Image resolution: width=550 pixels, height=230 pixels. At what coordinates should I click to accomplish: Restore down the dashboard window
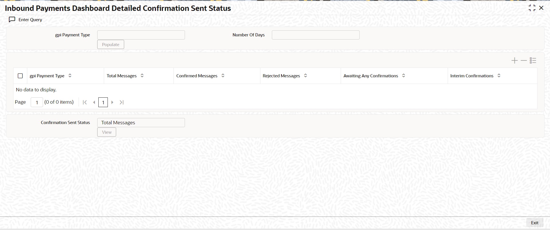[x=532, y=8]
